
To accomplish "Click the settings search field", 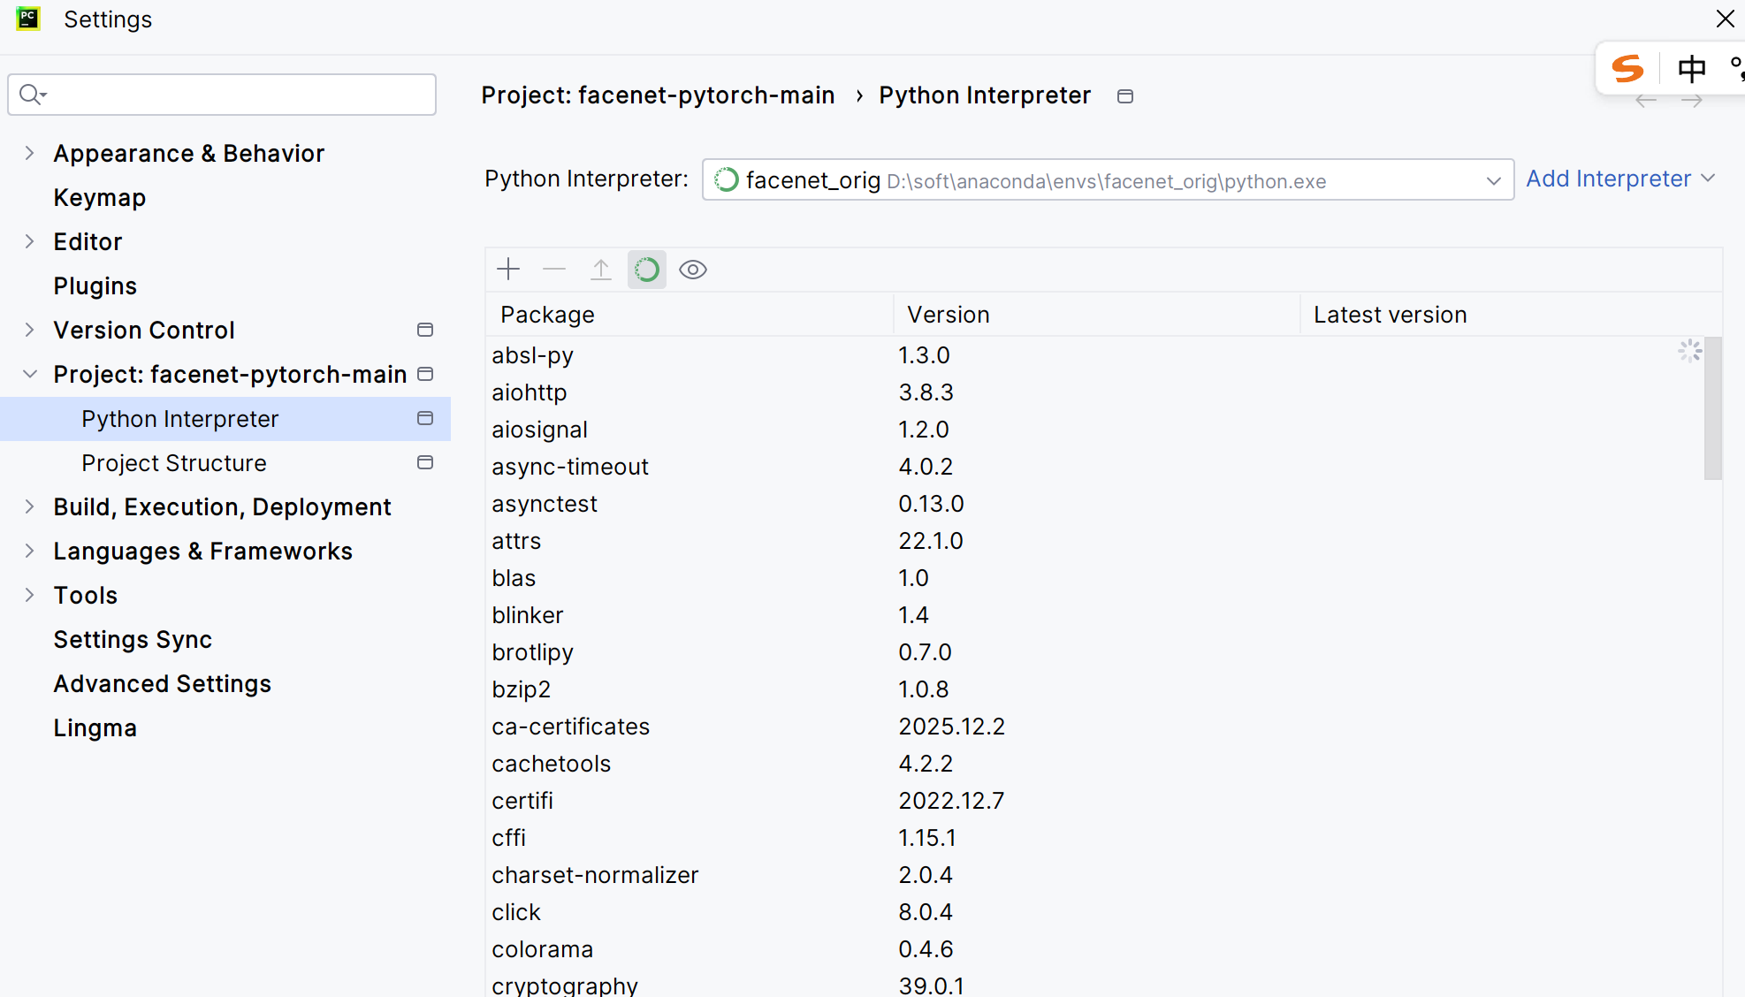I will 230,95.
